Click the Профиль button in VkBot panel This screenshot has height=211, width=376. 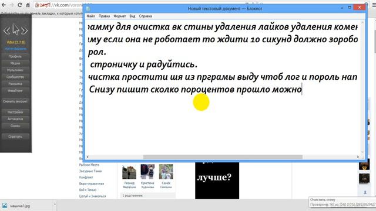pos(15,56)
